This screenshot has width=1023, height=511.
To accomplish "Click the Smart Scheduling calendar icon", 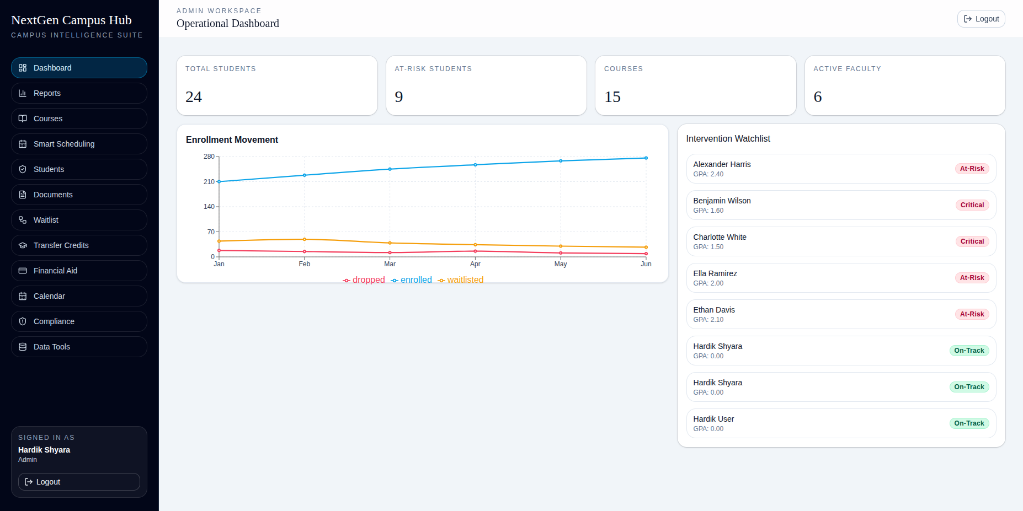I will pyautogui.click(x=23, y=144).
